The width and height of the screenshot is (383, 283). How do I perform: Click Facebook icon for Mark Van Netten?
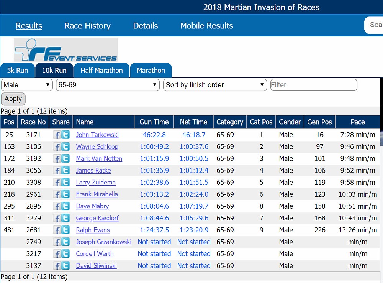coord(57,159)
